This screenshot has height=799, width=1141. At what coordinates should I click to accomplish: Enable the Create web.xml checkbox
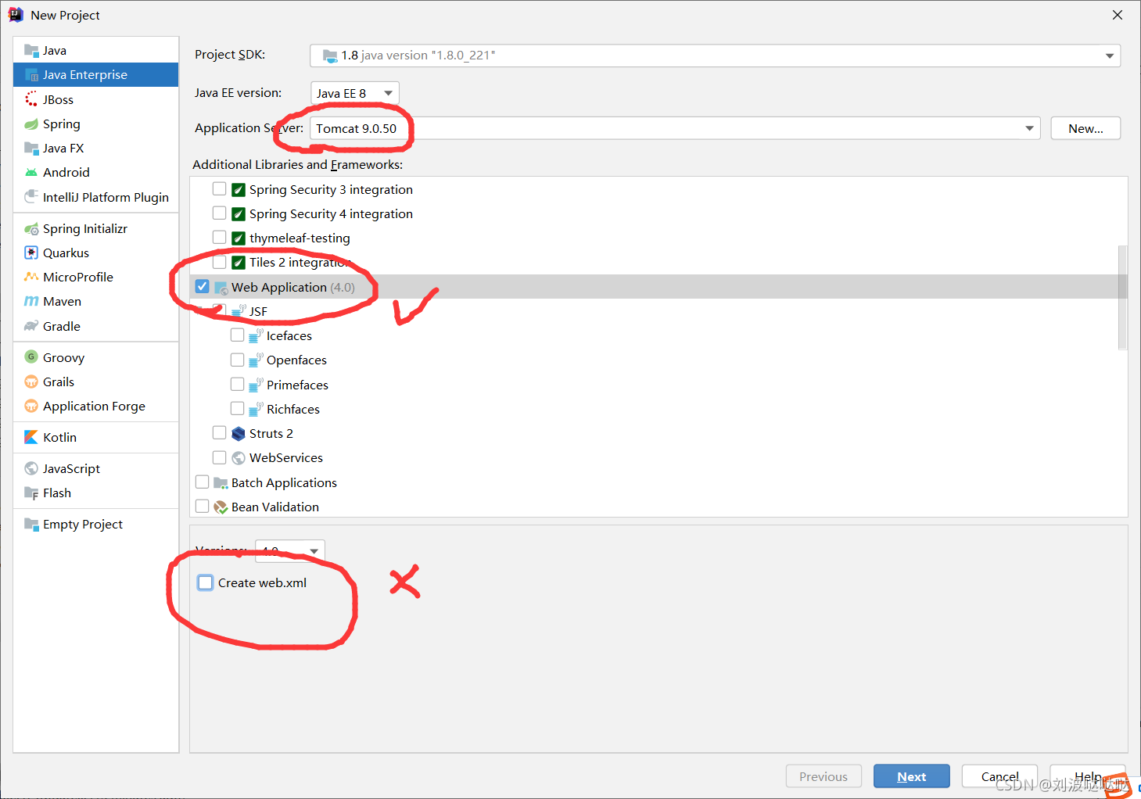point(206,582)
